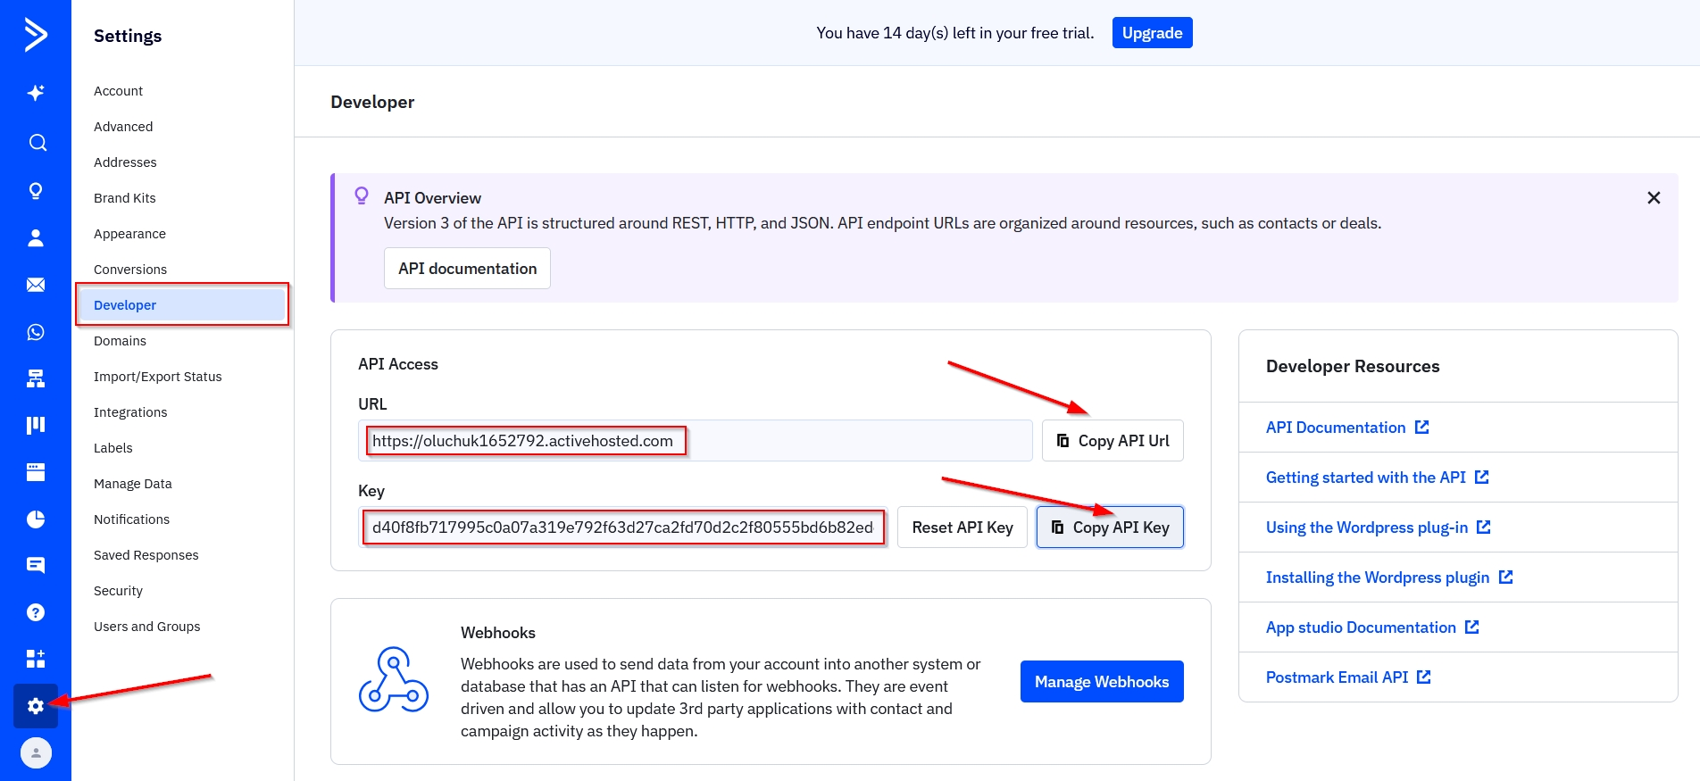Open Brand Kits settings

pyautogui.click(x=125, y=198)
